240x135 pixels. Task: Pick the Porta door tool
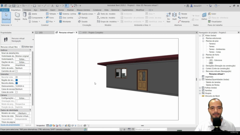[25, 16]
